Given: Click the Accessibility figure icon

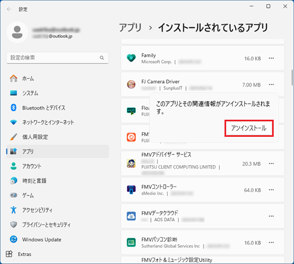Looking at the screenshot, I should pos(13,210).
